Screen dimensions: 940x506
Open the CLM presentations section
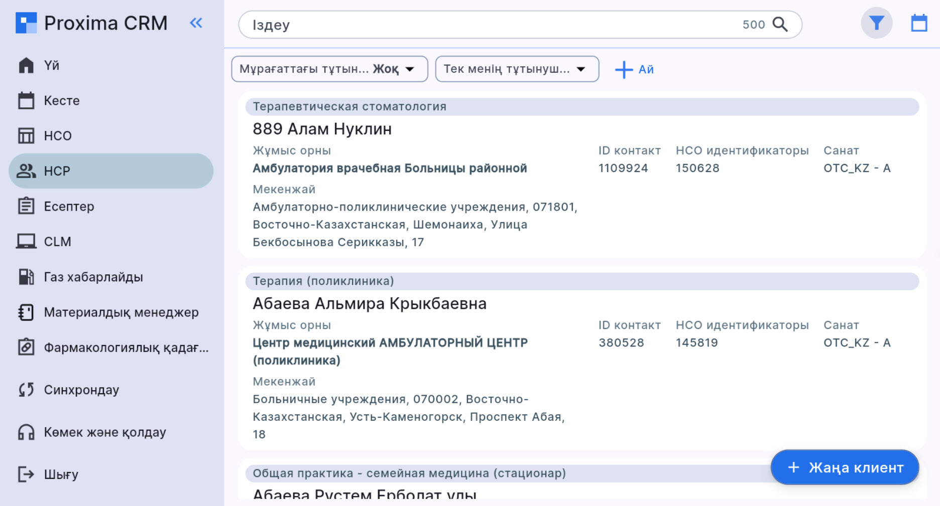(x=57, y=242)
